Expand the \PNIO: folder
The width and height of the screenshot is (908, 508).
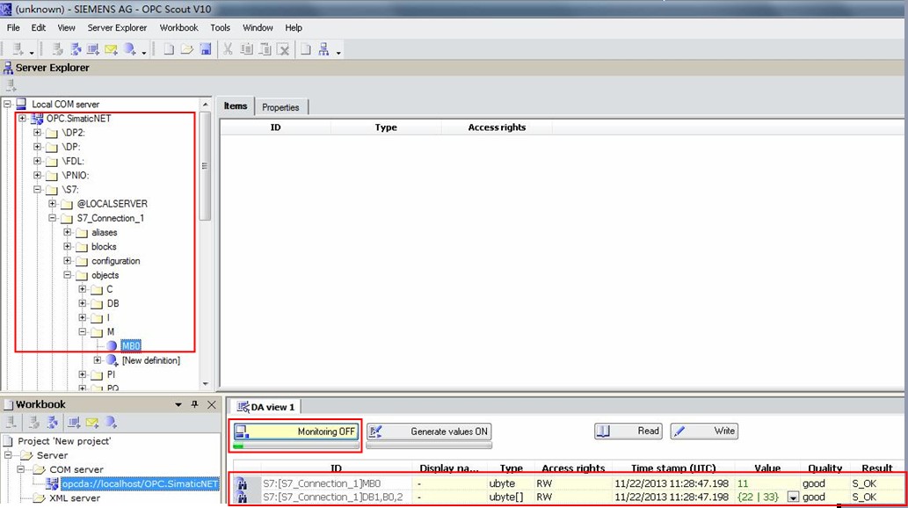(x=37, y=175)
